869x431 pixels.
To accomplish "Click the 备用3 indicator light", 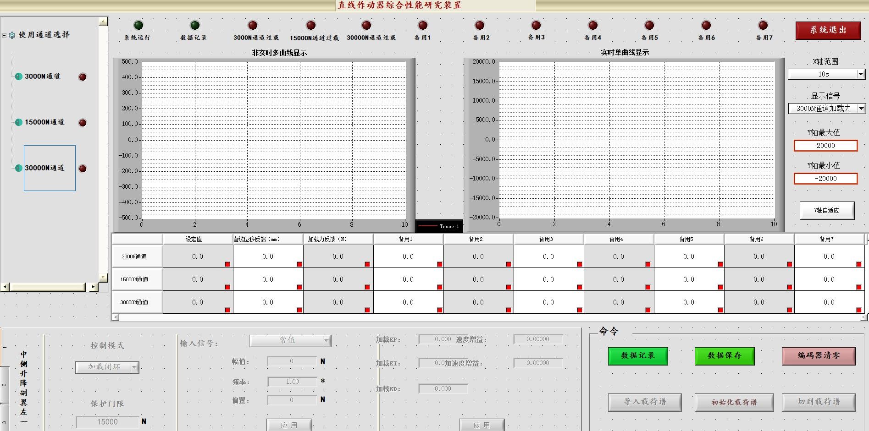I will click(536, 25).
